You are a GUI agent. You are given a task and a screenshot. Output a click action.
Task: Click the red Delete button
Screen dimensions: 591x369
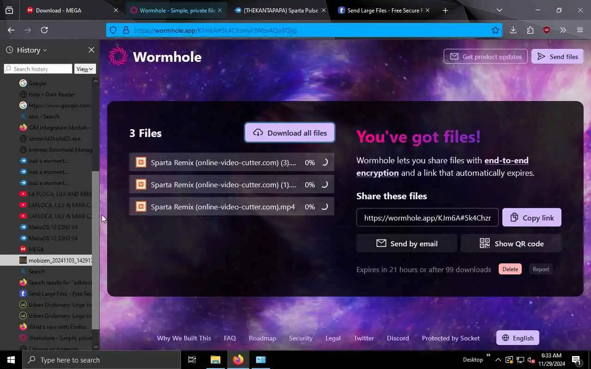[510, 269]
